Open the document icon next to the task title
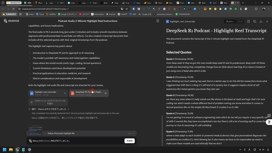Screen dimensions: 272x153 (x=158, y=21)
